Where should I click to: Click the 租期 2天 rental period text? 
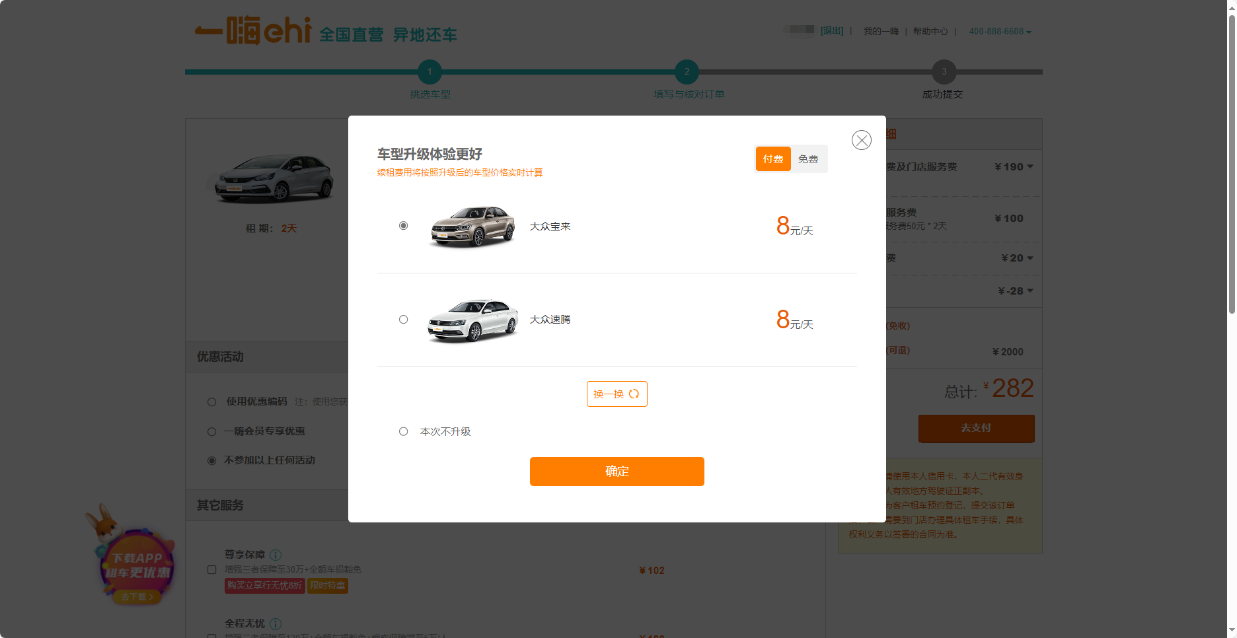(x=271, y=229)
